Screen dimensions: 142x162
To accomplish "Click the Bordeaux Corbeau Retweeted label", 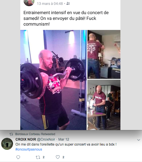I will pos(35,134).
